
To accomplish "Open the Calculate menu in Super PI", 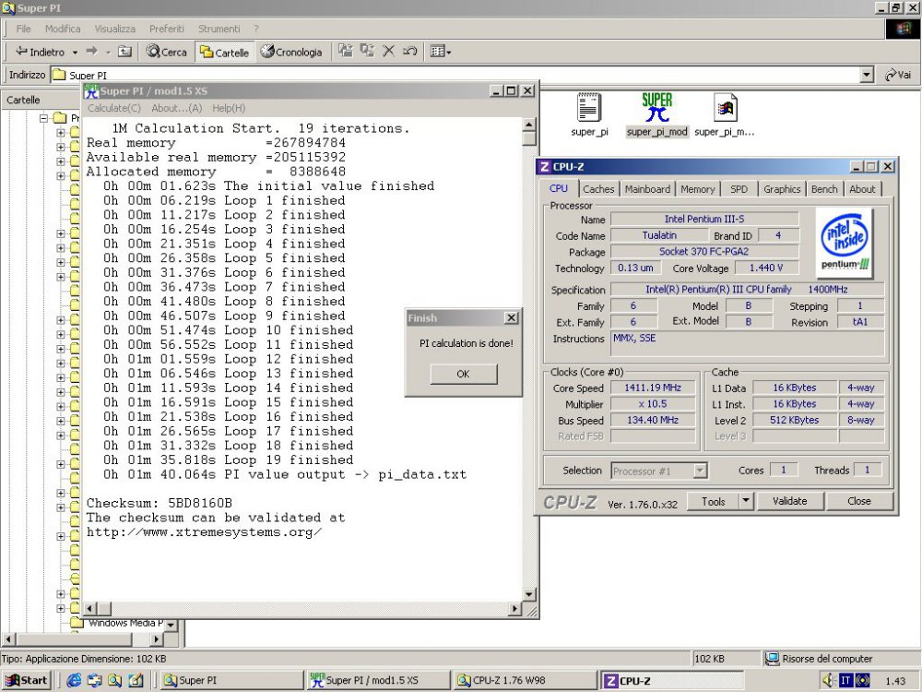I will click(x=113, y=108).
